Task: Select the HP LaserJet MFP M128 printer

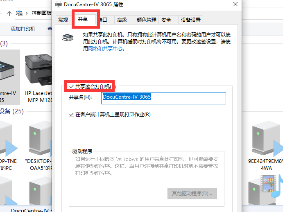Action: [x=38, y=78]
